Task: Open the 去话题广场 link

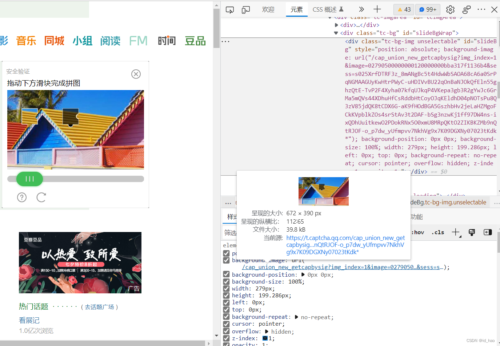Action: 100,307
